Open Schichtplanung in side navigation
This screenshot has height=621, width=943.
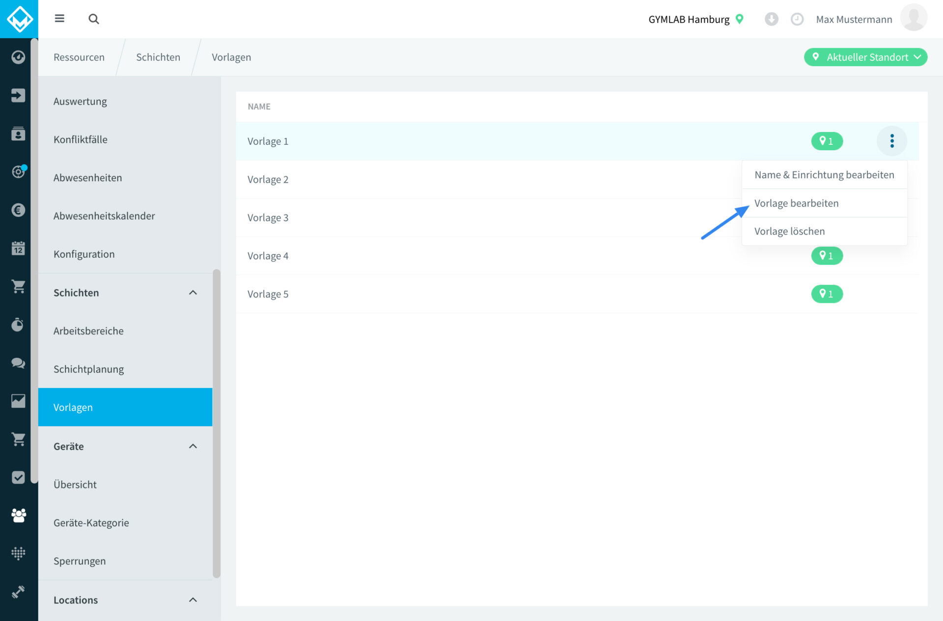pyautogui.click(x=88, y=369)
